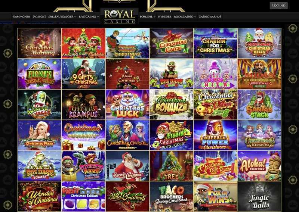Click the Royal Casino logo
299x212 pixels.
(120, 17)
